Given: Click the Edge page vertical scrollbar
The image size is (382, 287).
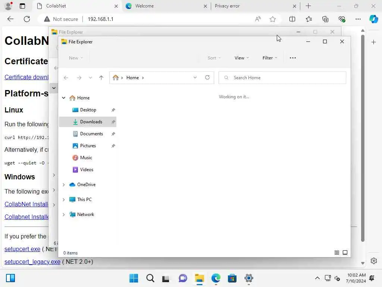Looking at the screenshot, I should point(363,138).
